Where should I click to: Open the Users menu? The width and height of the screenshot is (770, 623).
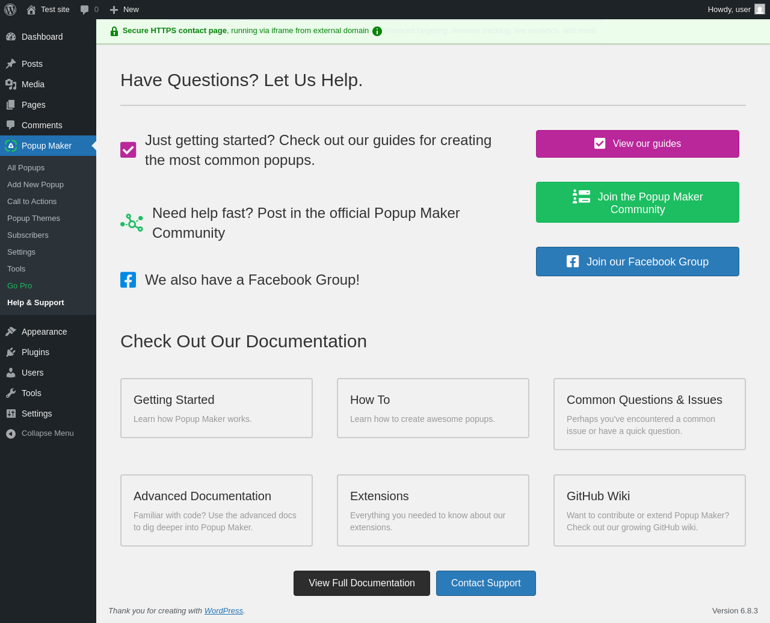48,373
